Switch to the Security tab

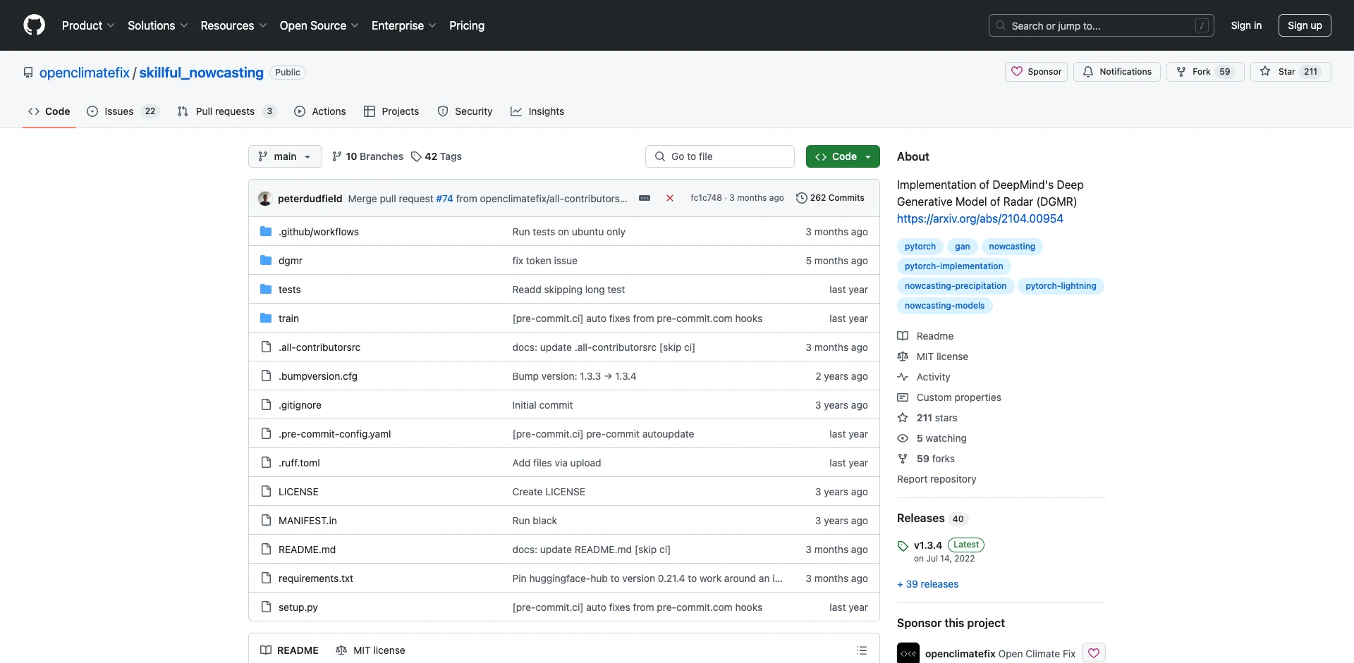tap(465, 111)
